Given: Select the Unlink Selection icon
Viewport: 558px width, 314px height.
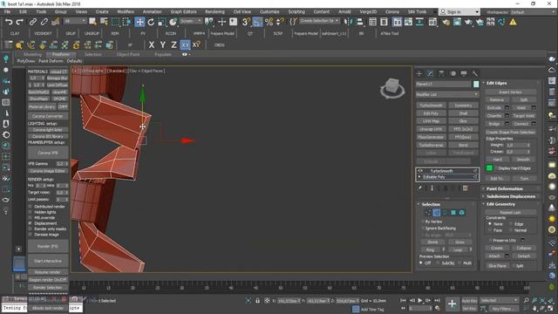Looking at the screenshot, I should [44, 22].
